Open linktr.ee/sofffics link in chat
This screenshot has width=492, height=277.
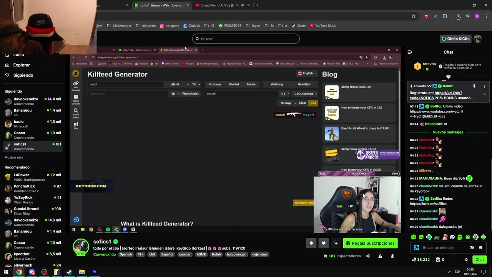pos(428,204)
